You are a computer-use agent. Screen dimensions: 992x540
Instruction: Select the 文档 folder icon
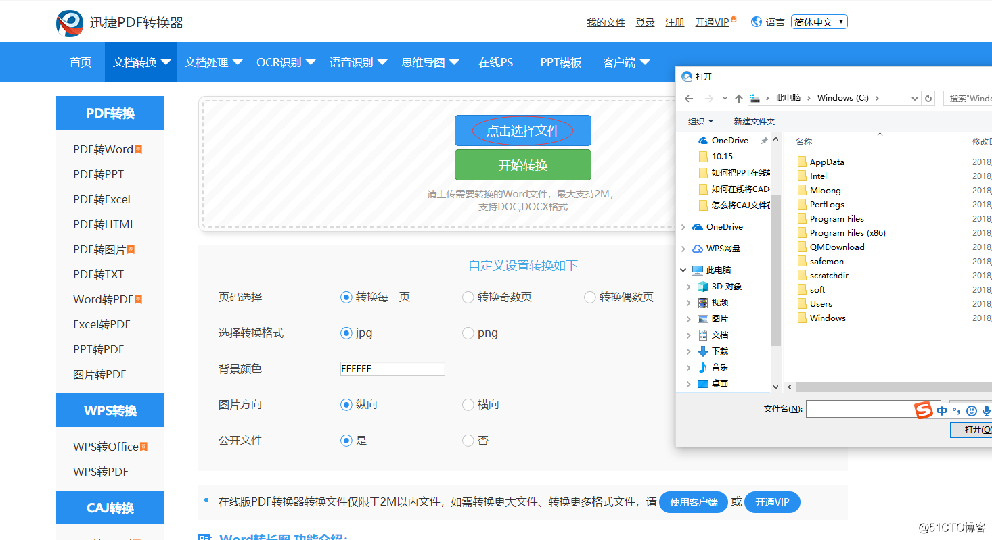click(703, 335)
